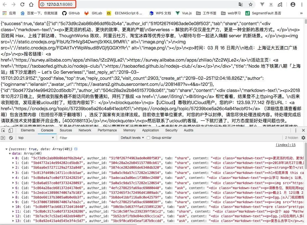This screenshot has height=225, width=307.
Task: Reload the page with the refresh icon
Action: pos(22,4)
